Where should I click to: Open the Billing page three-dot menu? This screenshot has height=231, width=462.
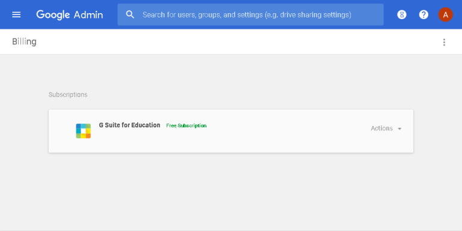coord(444,43)
